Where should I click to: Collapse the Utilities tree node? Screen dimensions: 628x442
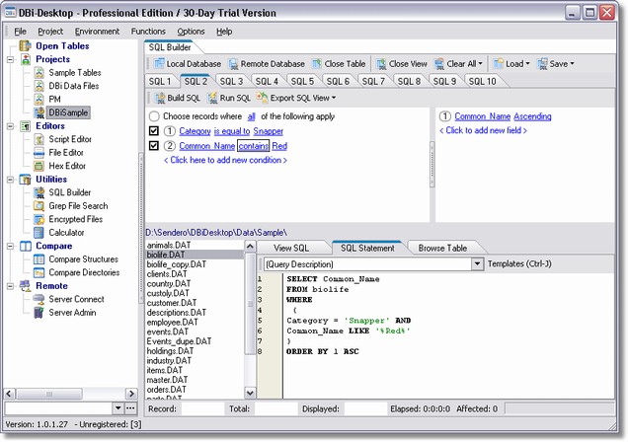pyautogui.click(x=11, y=180)
